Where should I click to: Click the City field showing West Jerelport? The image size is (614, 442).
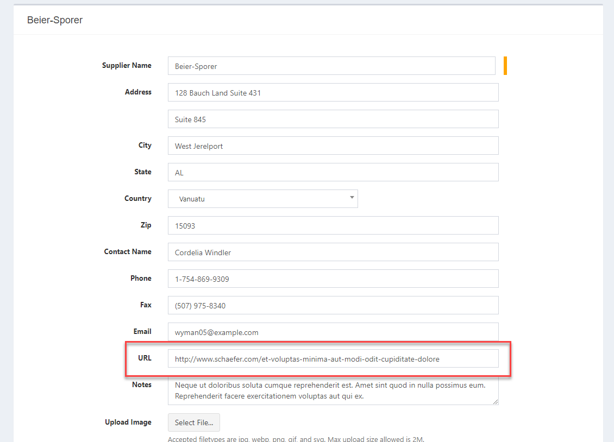tap(331, 146)
